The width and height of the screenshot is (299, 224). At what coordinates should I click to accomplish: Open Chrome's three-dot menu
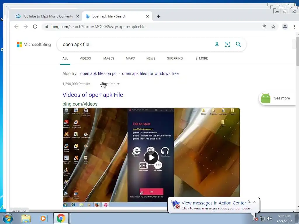point(294,27)
